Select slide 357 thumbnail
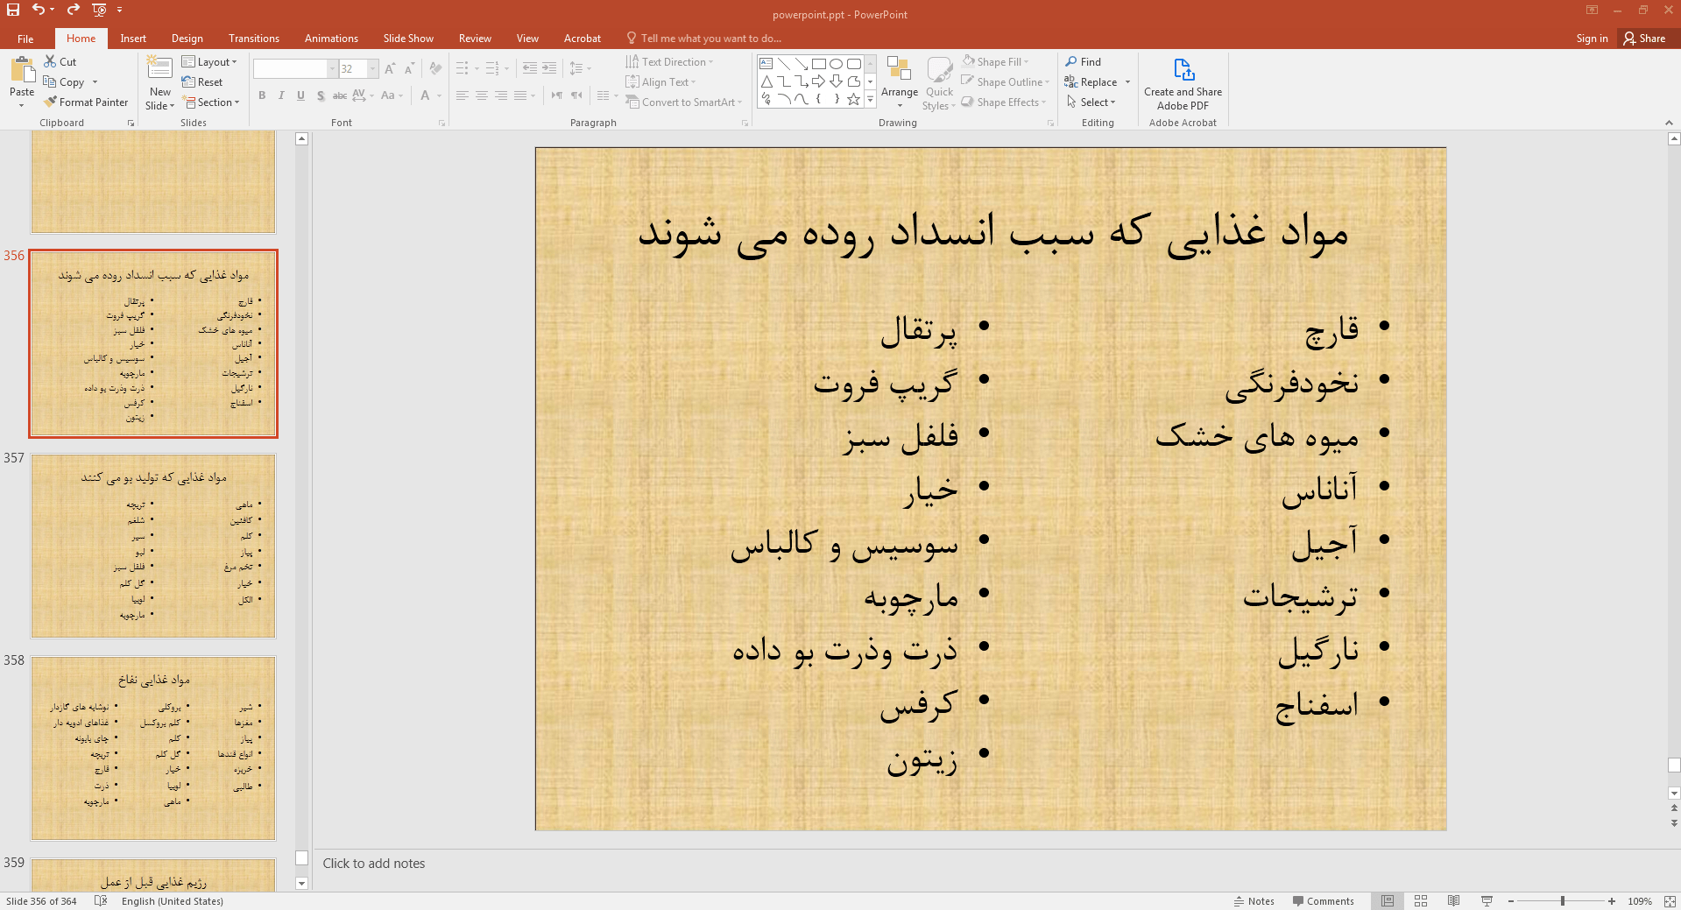 pyautogui.click(x=153, y=545)
